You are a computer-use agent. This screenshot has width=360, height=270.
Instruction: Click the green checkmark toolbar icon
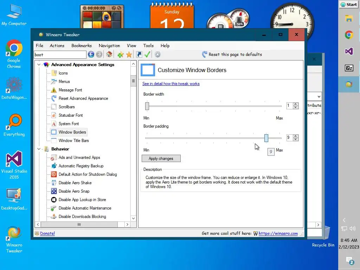pyautogui.click(x=147, y=54)
